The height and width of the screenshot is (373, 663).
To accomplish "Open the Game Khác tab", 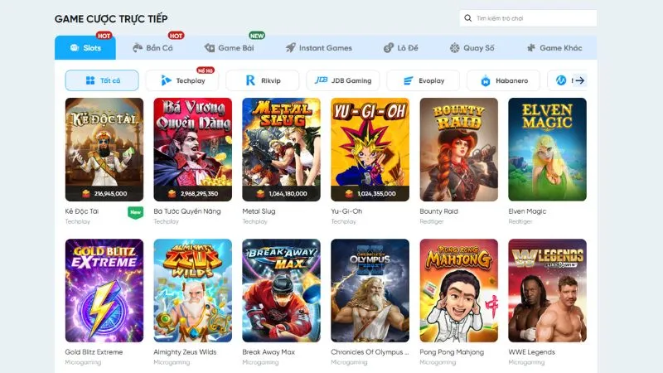I will point(554,48).
